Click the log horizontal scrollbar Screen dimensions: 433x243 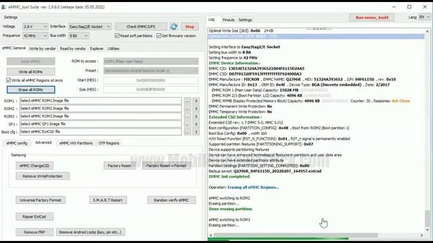pos(296,236)
